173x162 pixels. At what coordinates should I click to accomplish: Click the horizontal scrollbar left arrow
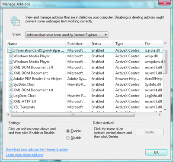8,115
